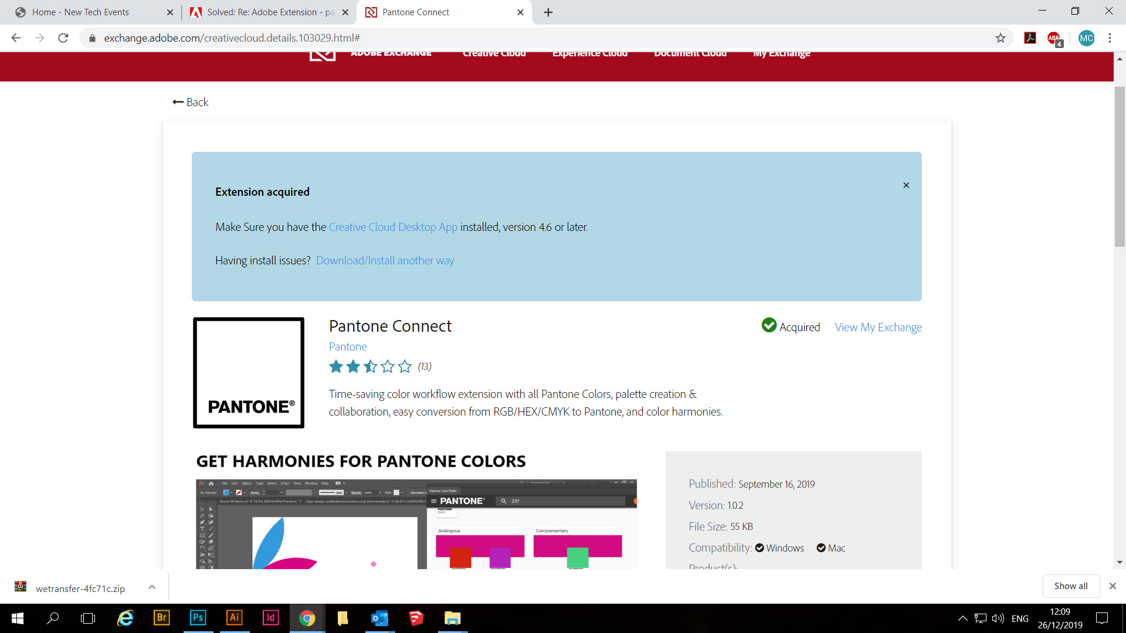Open Download/Install another way

click(x=385, y=260)
